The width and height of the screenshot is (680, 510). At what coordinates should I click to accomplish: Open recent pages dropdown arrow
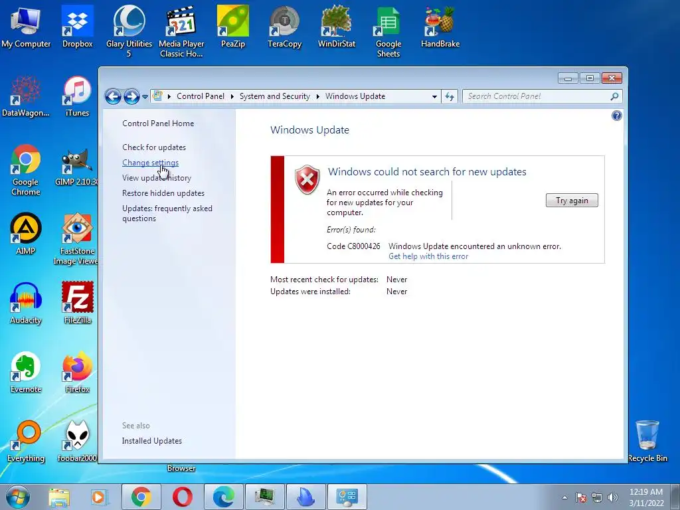click(x=145, y=96)
